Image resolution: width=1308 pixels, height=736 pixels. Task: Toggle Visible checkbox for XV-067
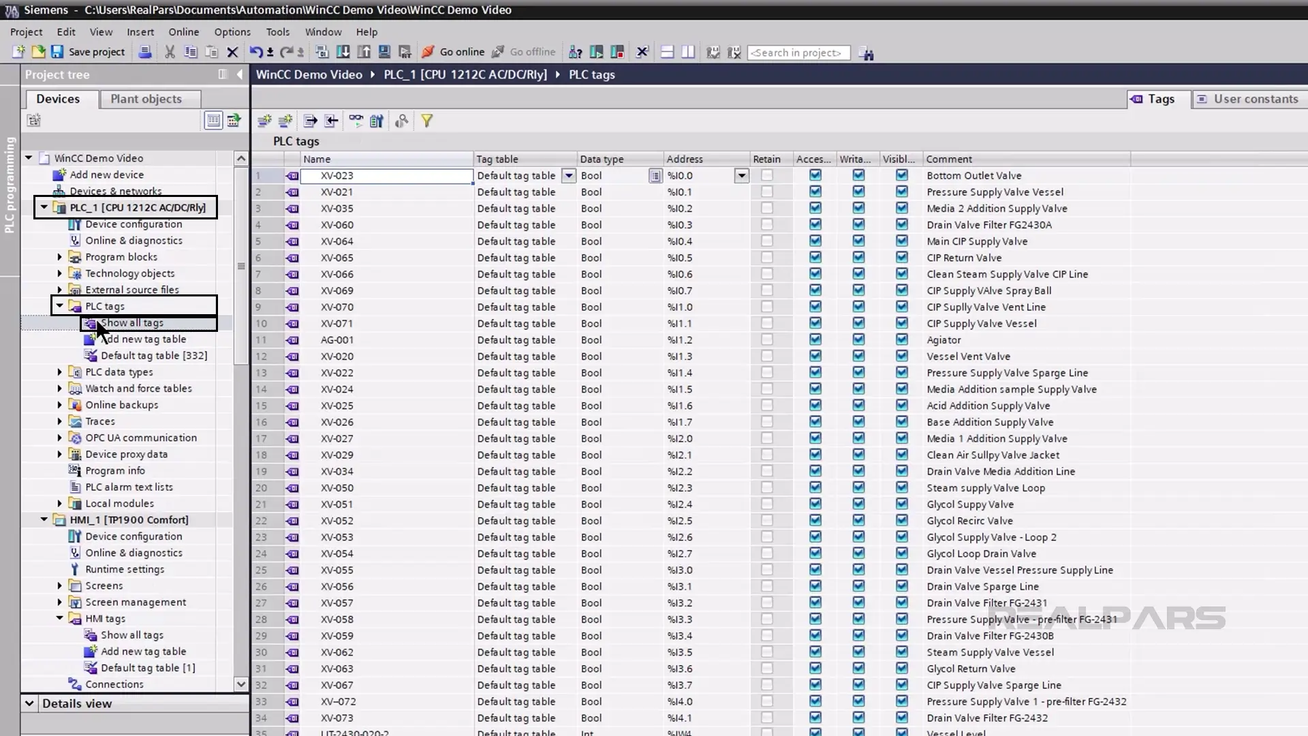pyautogui.click(x=902, y=685)
